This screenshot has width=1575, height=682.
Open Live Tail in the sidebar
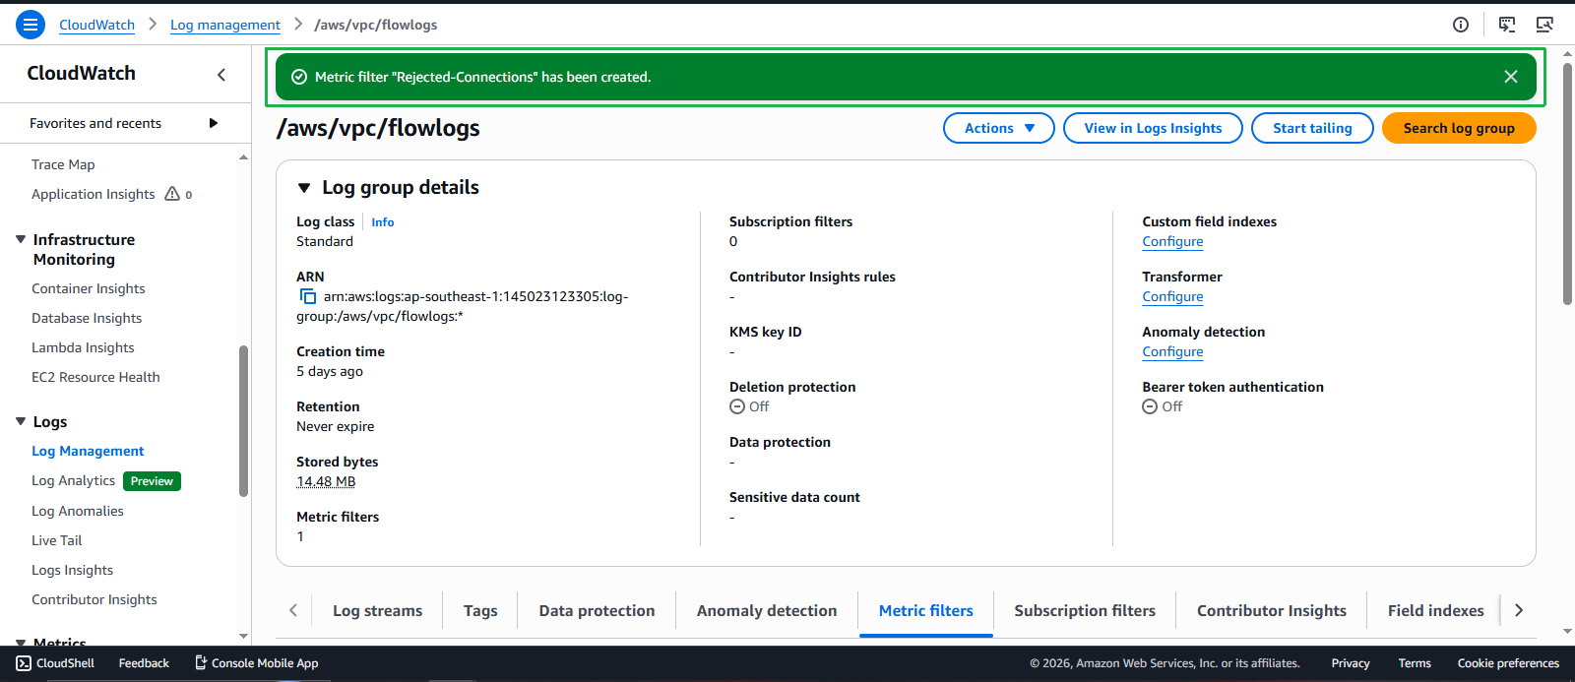57,540
